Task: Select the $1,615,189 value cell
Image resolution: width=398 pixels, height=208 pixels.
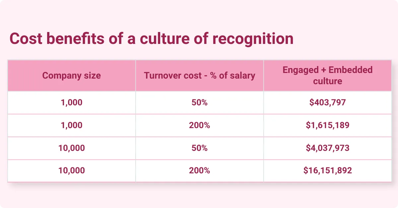Action: coord(327,125)
